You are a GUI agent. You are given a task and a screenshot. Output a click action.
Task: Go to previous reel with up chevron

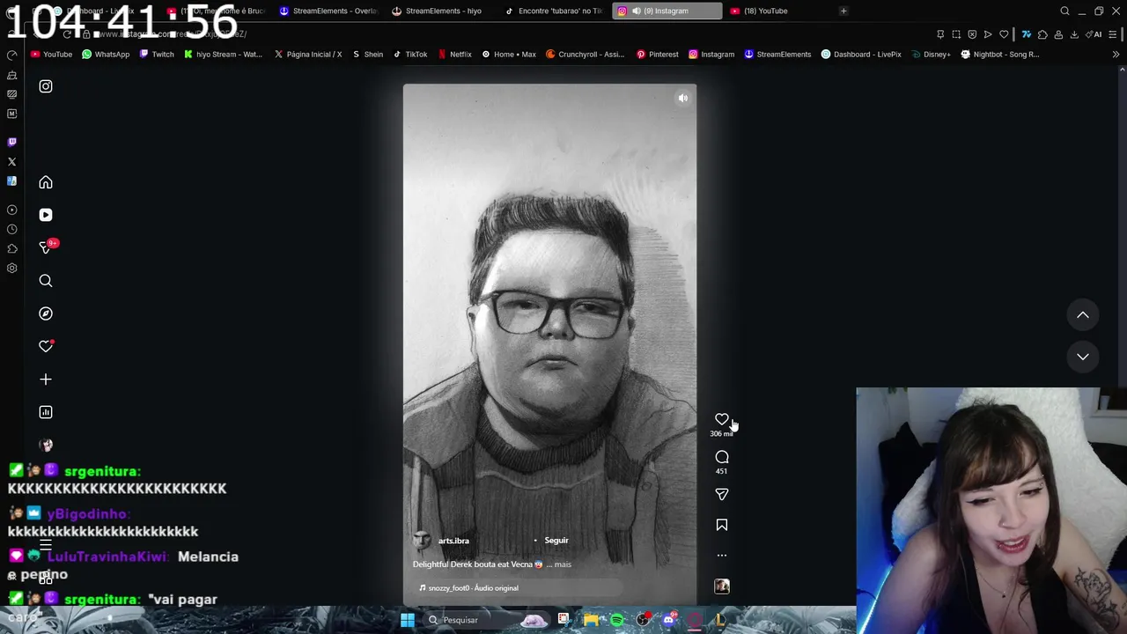pos(1083,315)
